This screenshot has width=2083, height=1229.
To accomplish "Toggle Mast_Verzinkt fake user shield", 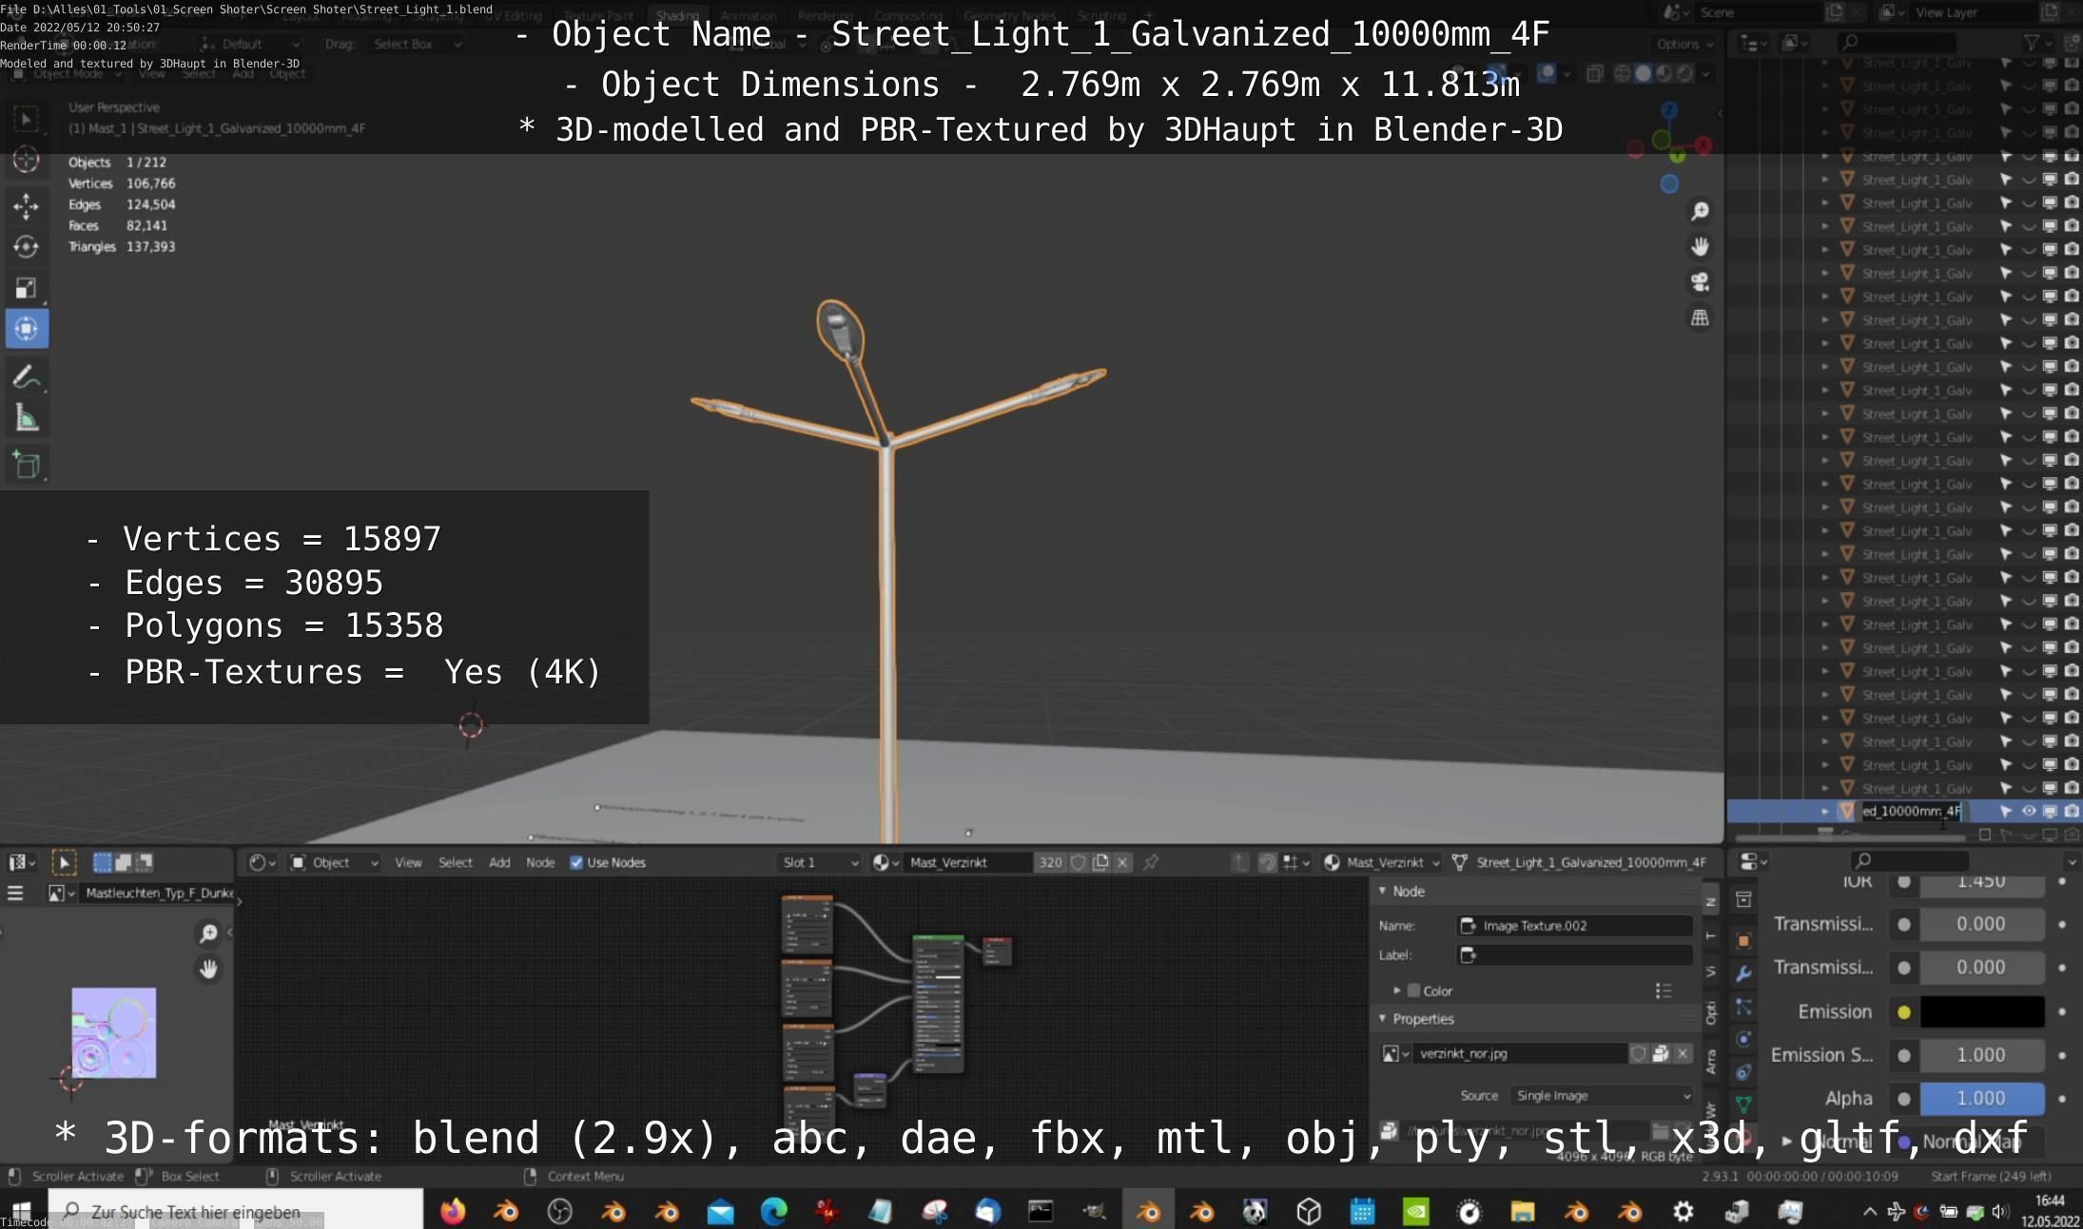I will 1078,862.
